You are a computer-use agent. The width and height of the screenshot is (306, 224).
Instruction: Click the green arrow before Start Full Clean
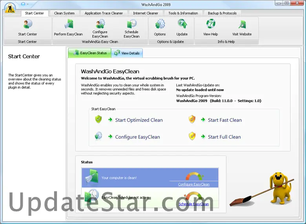(203, 136)
